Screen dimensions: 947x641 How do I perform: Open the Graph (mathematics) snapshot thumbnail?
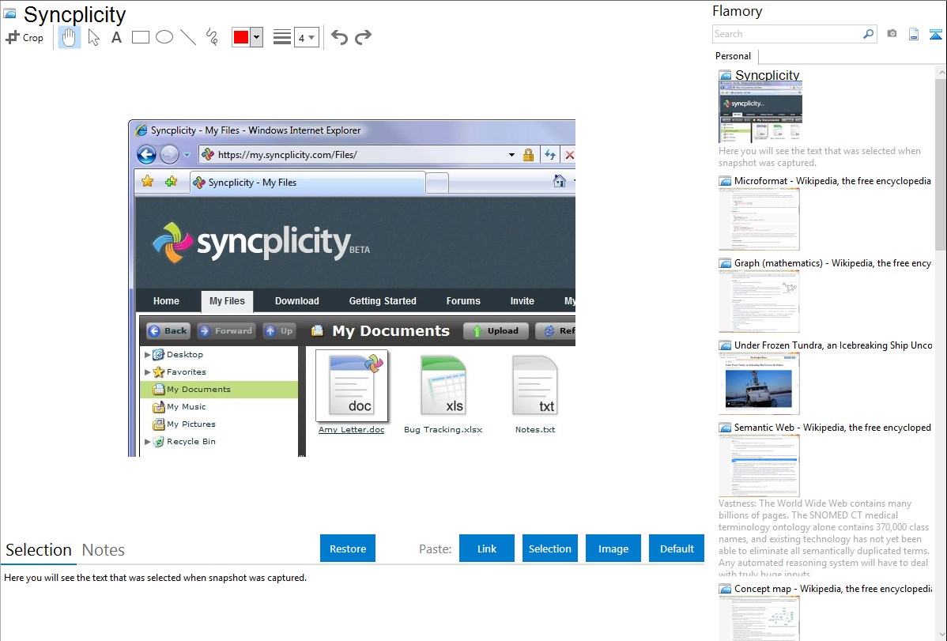pyautogui.click(x=759, y=301)
